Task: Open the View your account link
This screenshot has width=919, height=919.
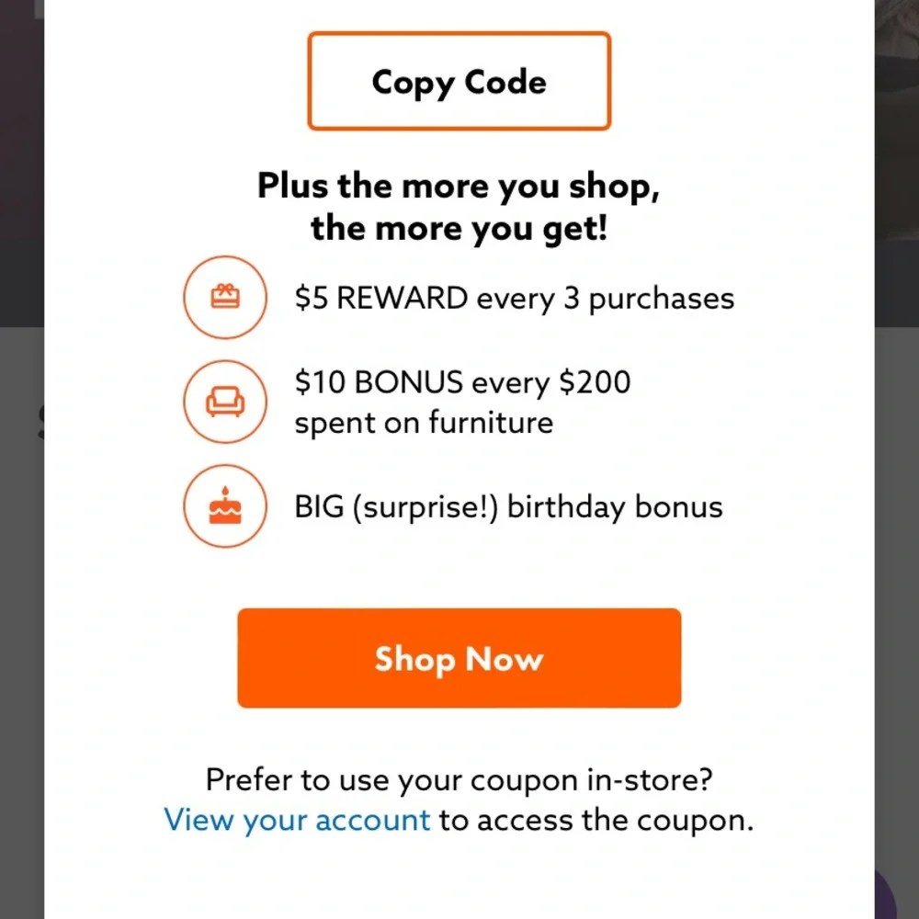Action: tap(297, 819)
